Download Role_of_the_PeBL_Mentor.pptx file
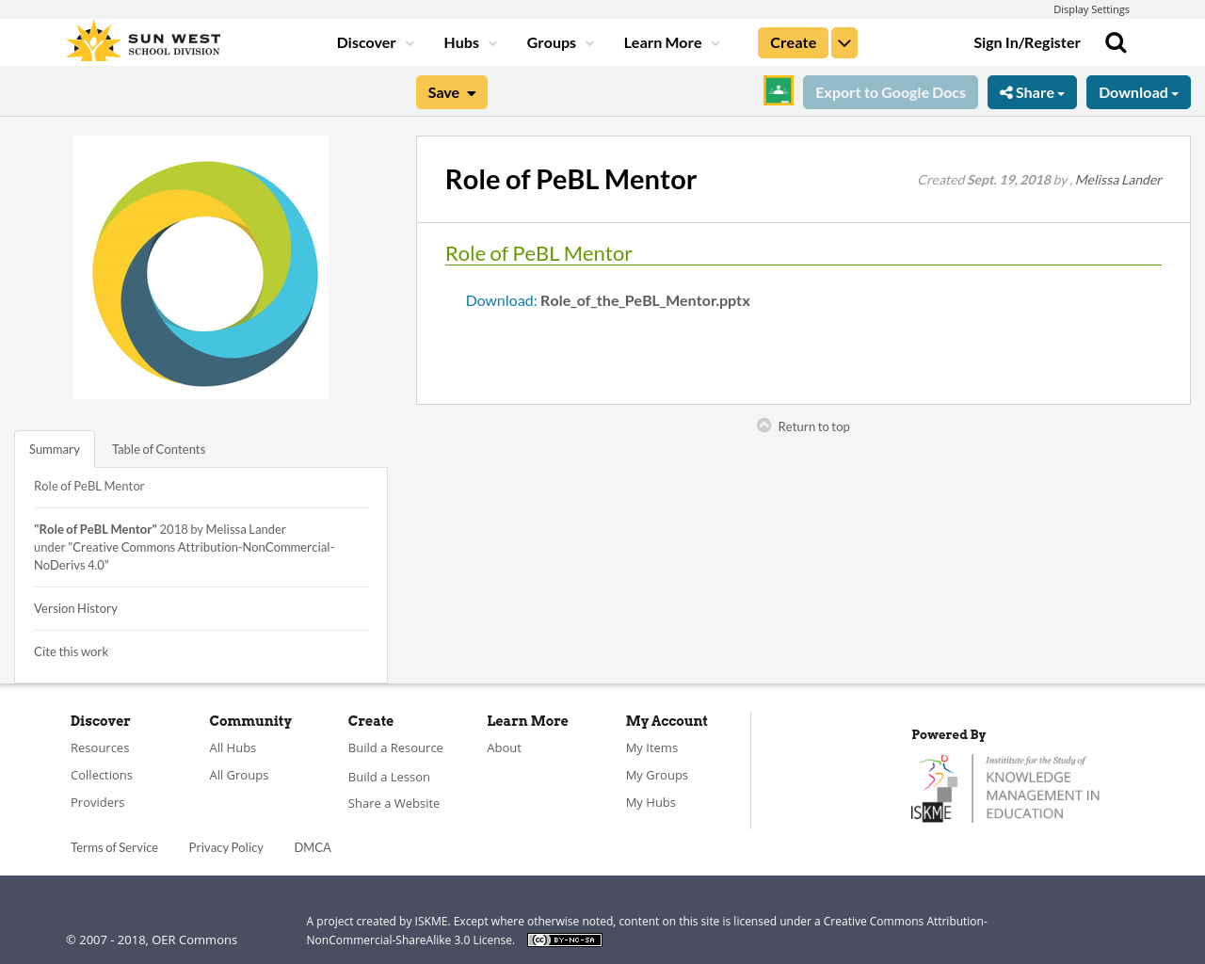The image size is (1205, 964). 500,298
